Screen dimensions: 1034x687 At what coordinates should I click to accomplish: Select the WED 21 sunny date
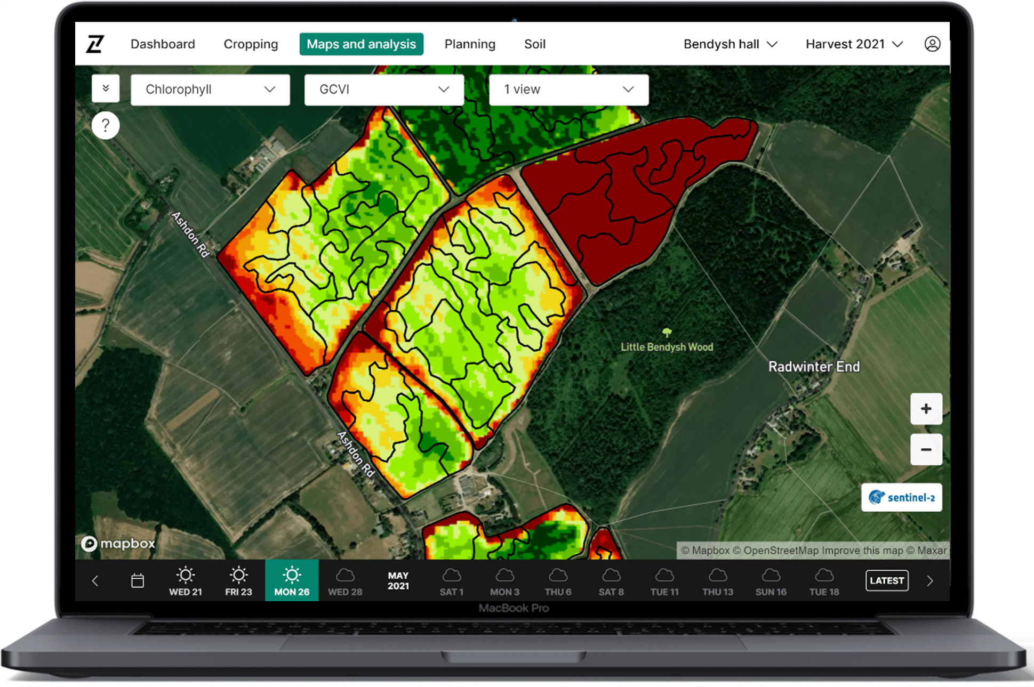click(x=186, y=580)
